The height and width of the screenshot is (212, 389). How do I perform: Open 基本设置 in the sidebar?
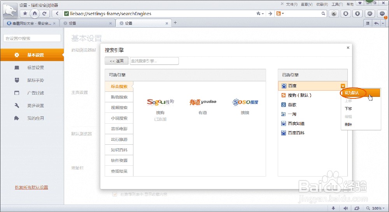click(32, 55)
